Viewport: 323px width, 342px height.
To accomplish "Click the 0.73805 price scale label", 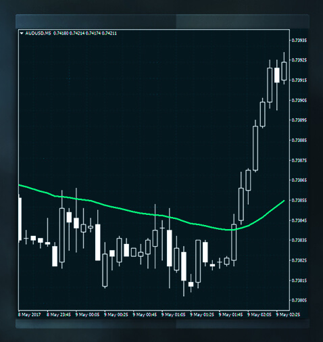I will pyautogui.click(x=299, y=300).
